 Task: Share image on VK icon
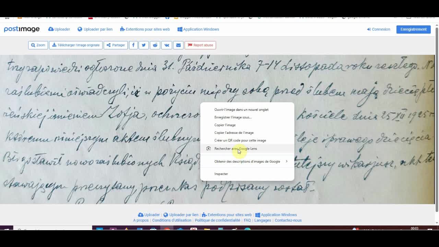tap(167, 45)
